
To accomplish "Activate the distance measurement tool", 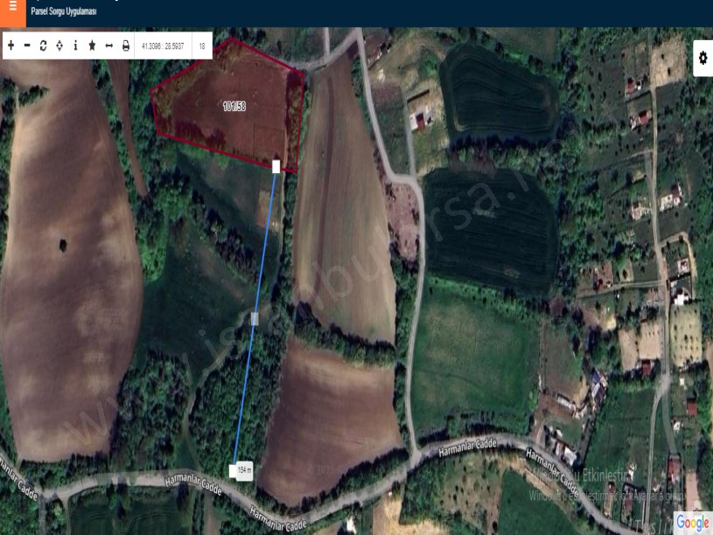I will click(108, 45).
